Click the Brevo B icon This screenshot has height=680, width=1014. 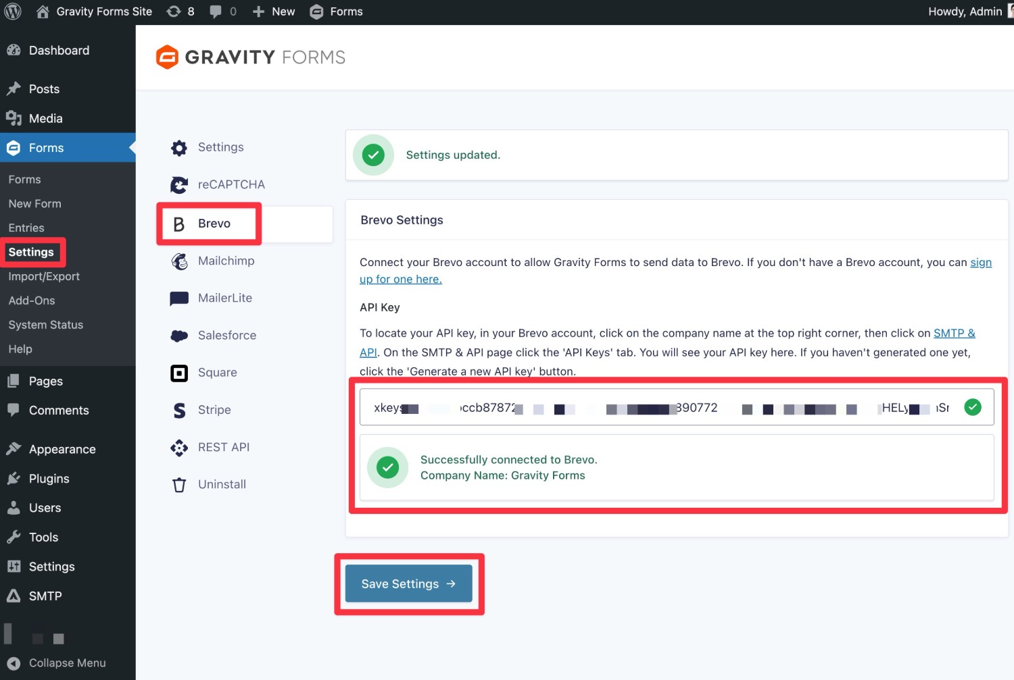(179, 224)
